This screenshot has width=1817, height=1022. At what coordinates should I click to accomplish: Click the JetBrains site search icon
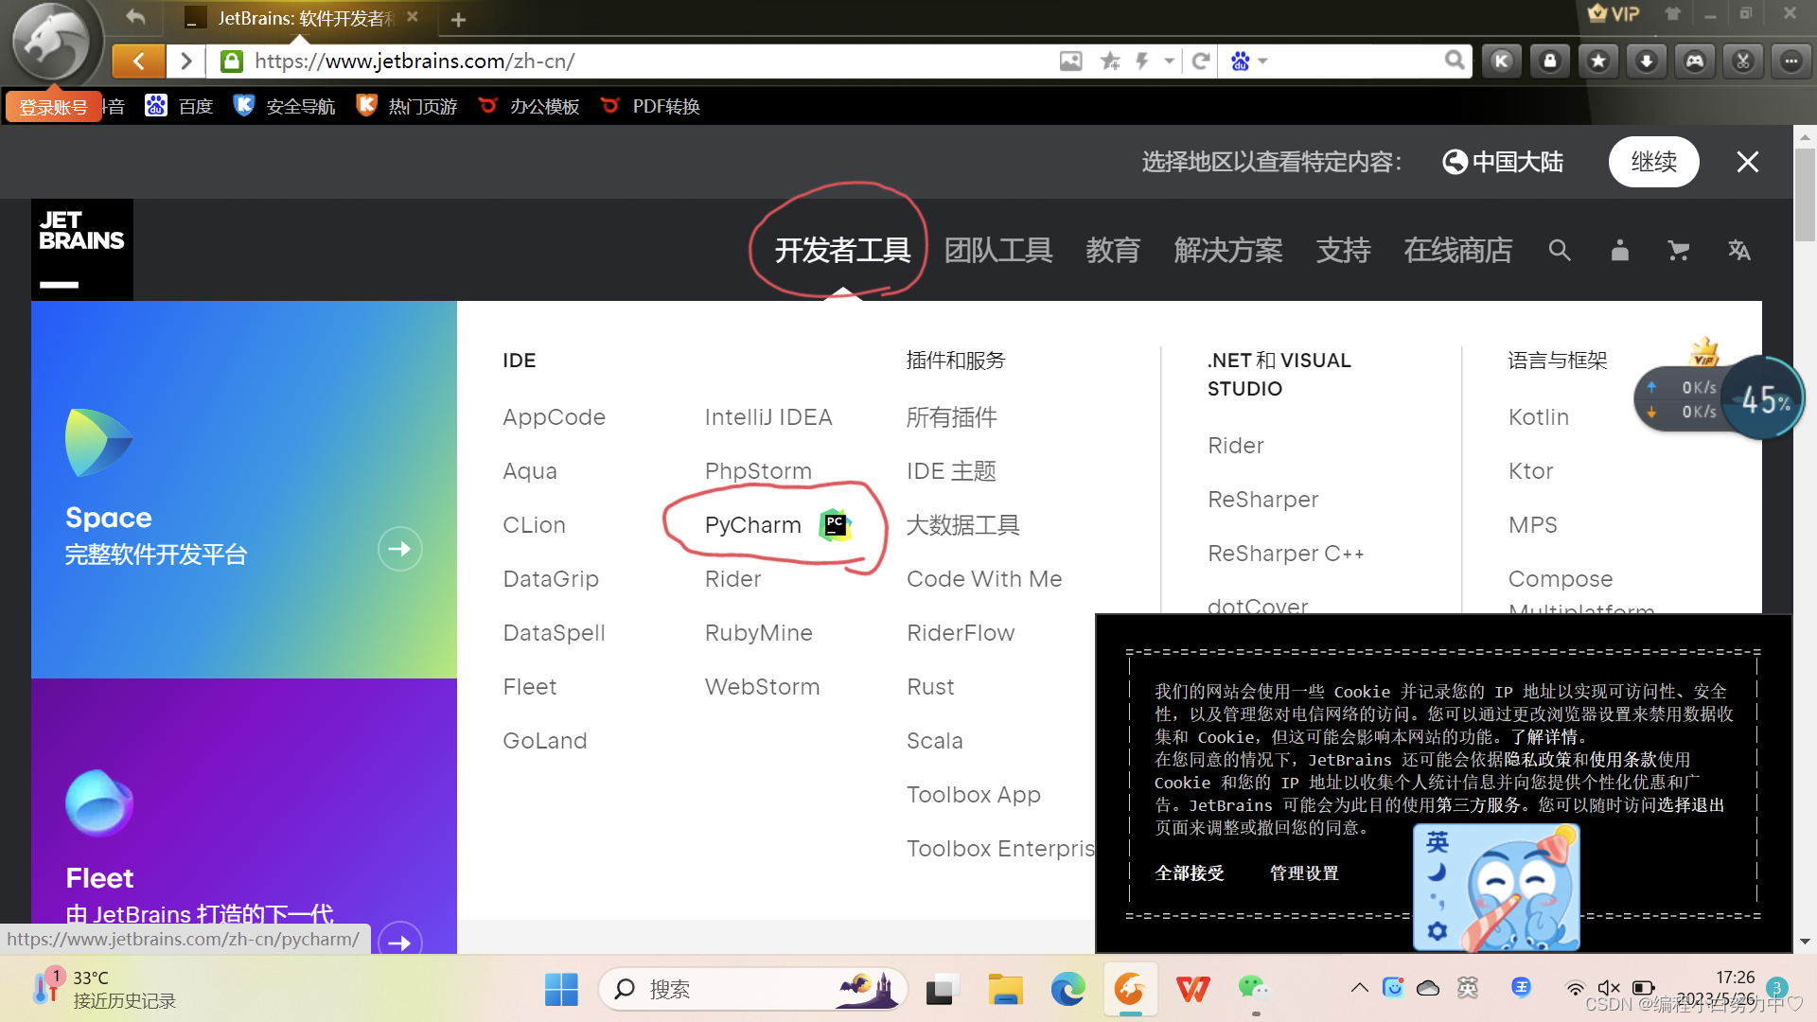click(1560, 250)
